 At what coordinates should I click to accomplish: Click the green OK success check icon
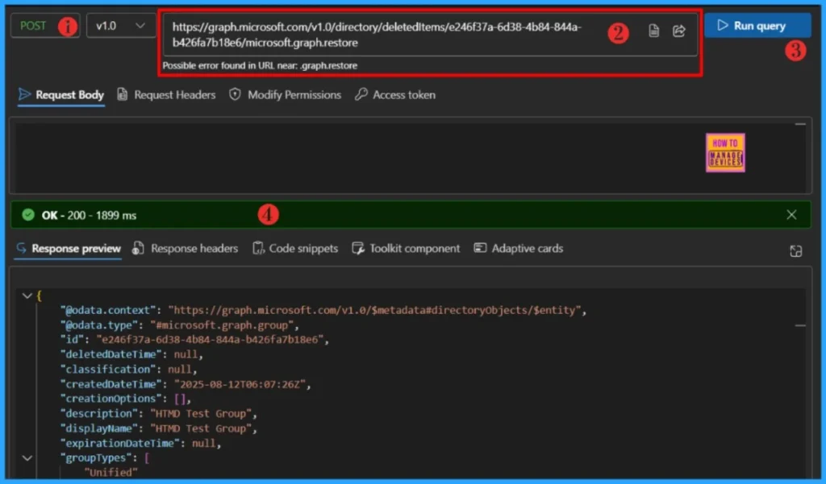tap(28, 215)
